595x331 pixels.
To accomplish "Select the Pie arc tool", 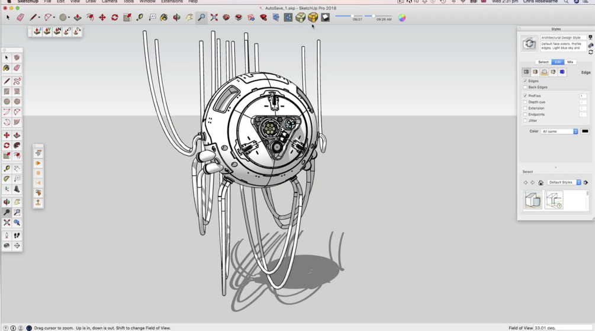I will (x=17, y=122).
